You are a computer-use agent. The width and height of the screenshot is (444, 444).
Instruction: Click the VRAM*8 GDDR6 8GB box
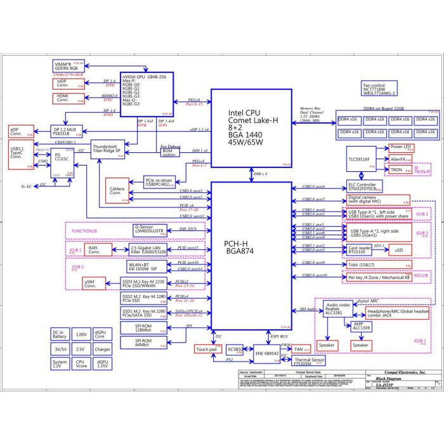coord(69,66)
